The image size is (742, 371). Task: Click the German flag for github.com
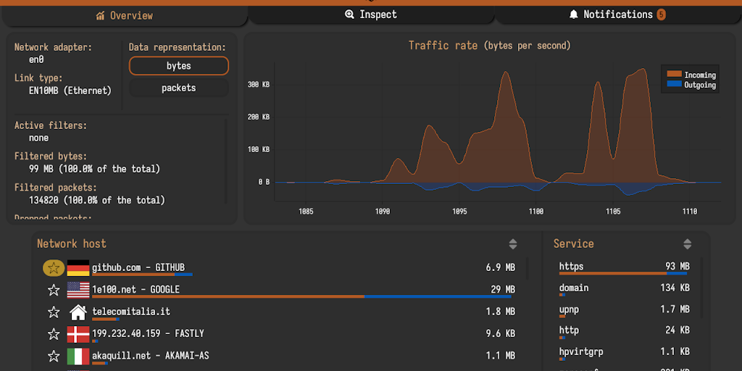pos(78,268)
